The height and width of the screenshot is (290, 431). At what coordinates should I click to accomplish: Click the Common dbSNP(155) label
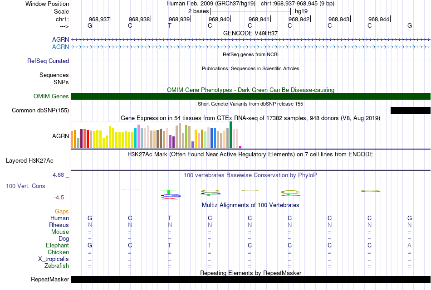(x=40, y=111)
